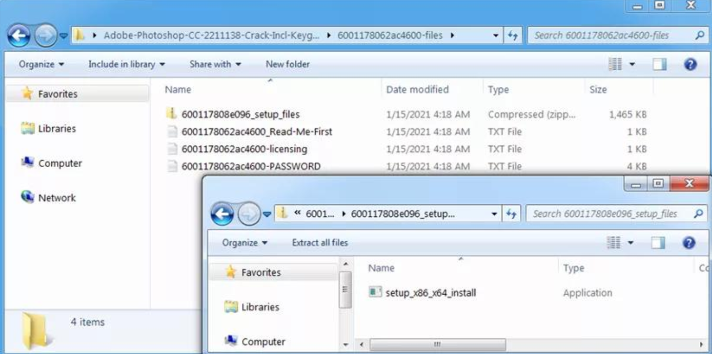This screenshot has width=712, height=354.
Task: Click the horizontal scrollbar thumb in front window
Action: [438, 344]
